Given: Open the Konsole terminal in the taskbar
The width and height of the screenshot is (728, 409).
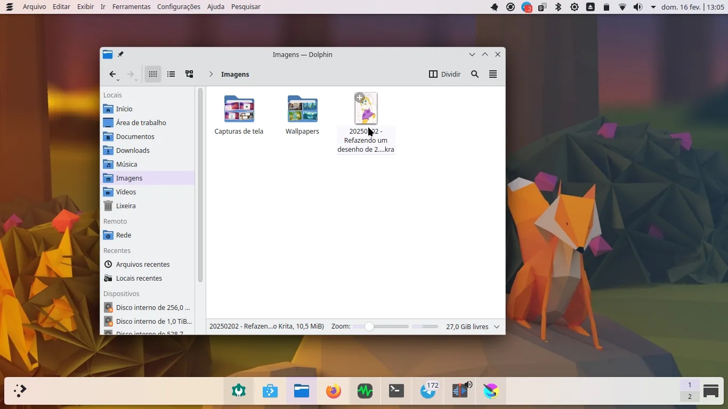Looking at the screenshot, I should (x=397, y=391).
